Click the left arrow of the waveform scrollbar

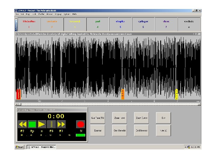click(17, 104)
